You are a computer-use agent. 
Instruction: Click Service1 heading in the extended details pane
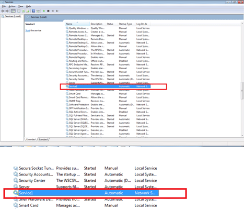[30, 24]
